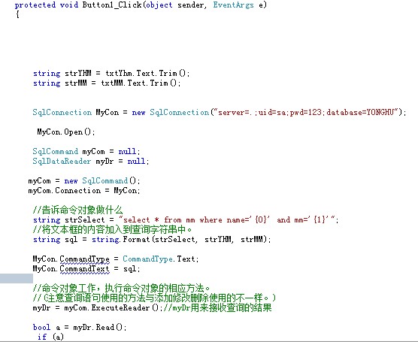Image resolution: width=418 pixels, height=342 pixels.
Task: Click the SqlConnection connection string literal
Action: (x=306, y=112)
